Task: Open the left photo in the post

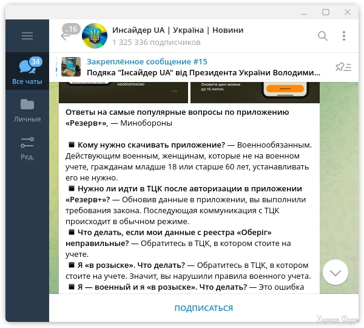Action: point(123,92)
